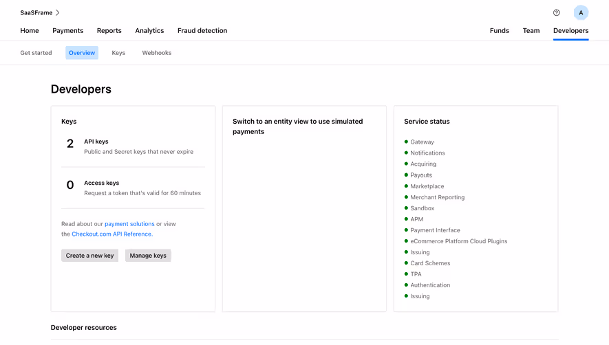Click eCommerce Platform Cloud Plugins status entry

point(459,241)
